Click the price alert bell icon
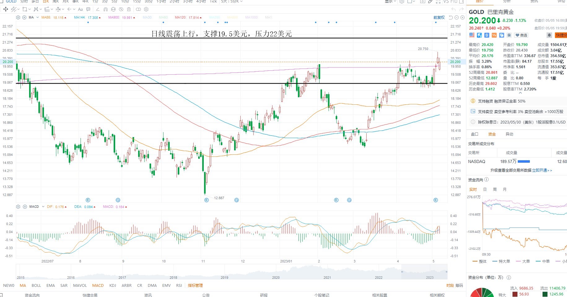 coord(549,35)
